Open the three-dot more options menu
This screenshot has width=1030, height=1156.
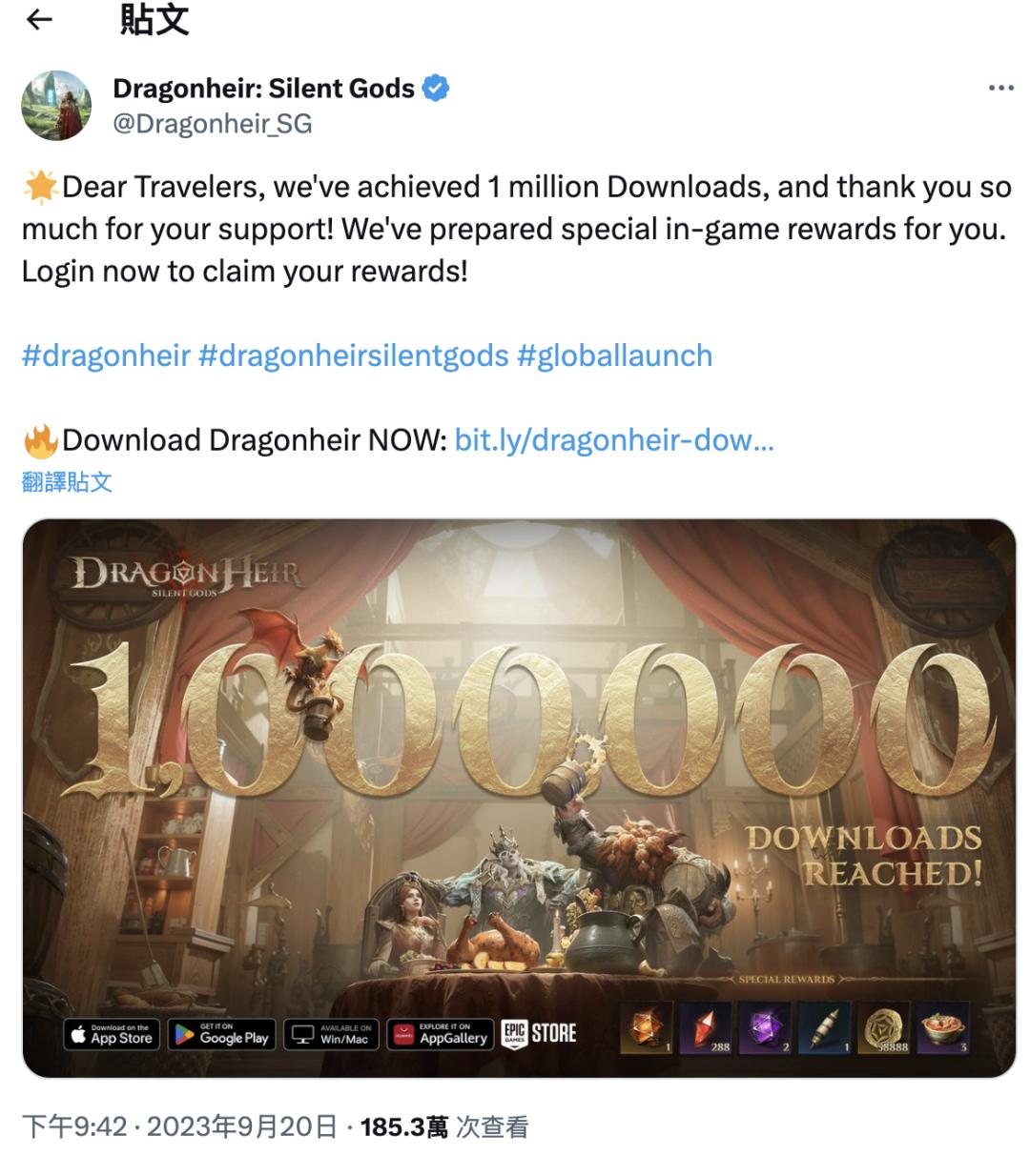[1000, 88]
